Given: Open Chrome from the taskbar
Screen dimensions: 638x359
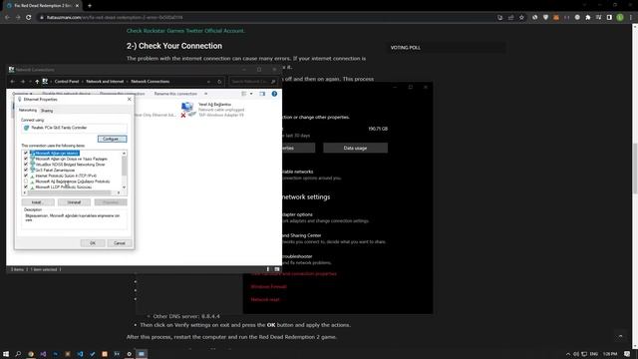Looking at the screenshot, I should point(31,354).
